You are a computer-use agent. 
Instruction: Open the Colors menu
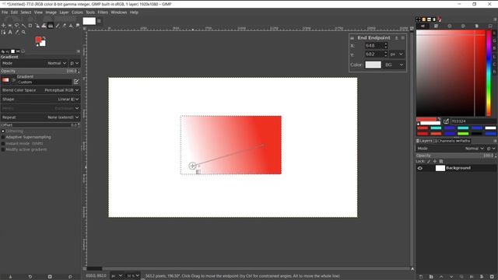77,12
